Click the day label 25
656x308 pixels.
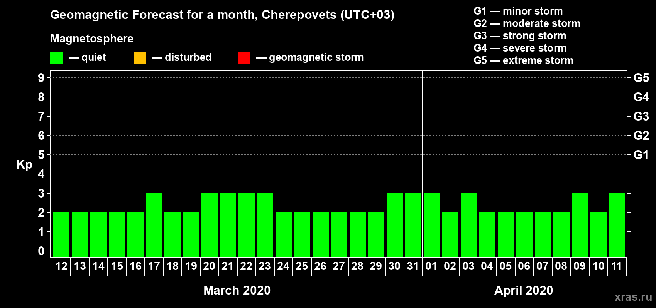[x=302, y=266]
